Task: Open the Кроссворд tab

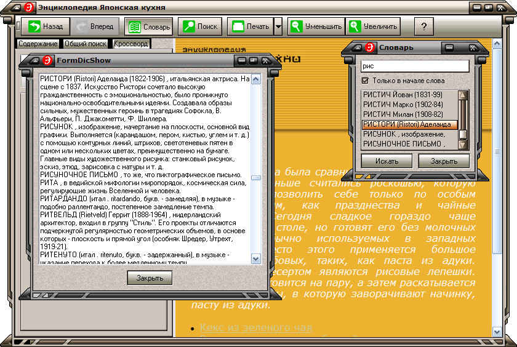Action: 130,44
